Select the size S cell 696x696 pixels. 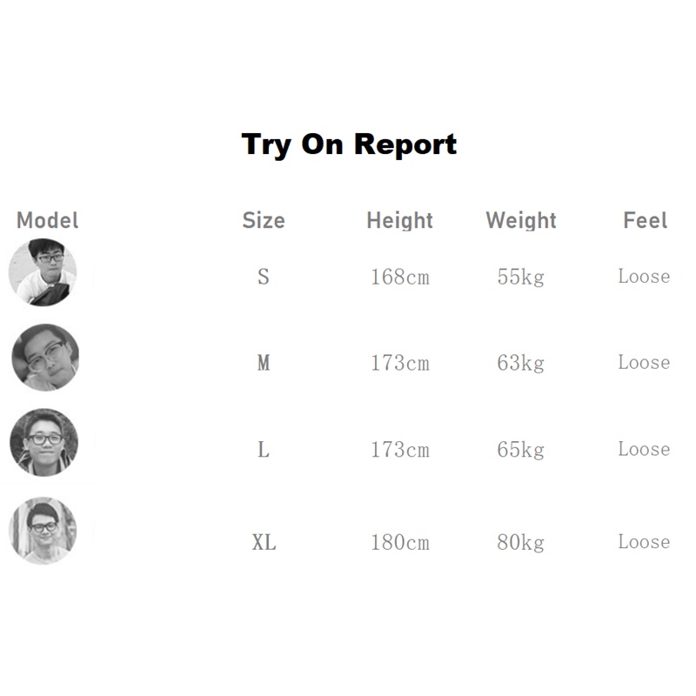(x=264, y=277)
